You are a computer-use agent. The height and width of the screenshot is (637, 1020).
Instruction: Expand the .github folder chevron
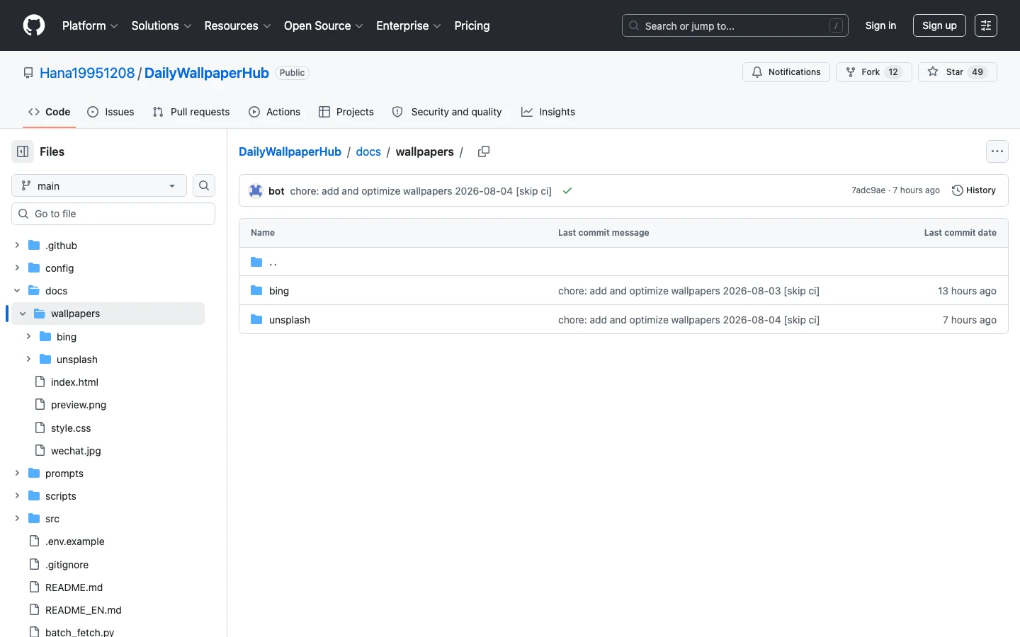coord(17,245)
